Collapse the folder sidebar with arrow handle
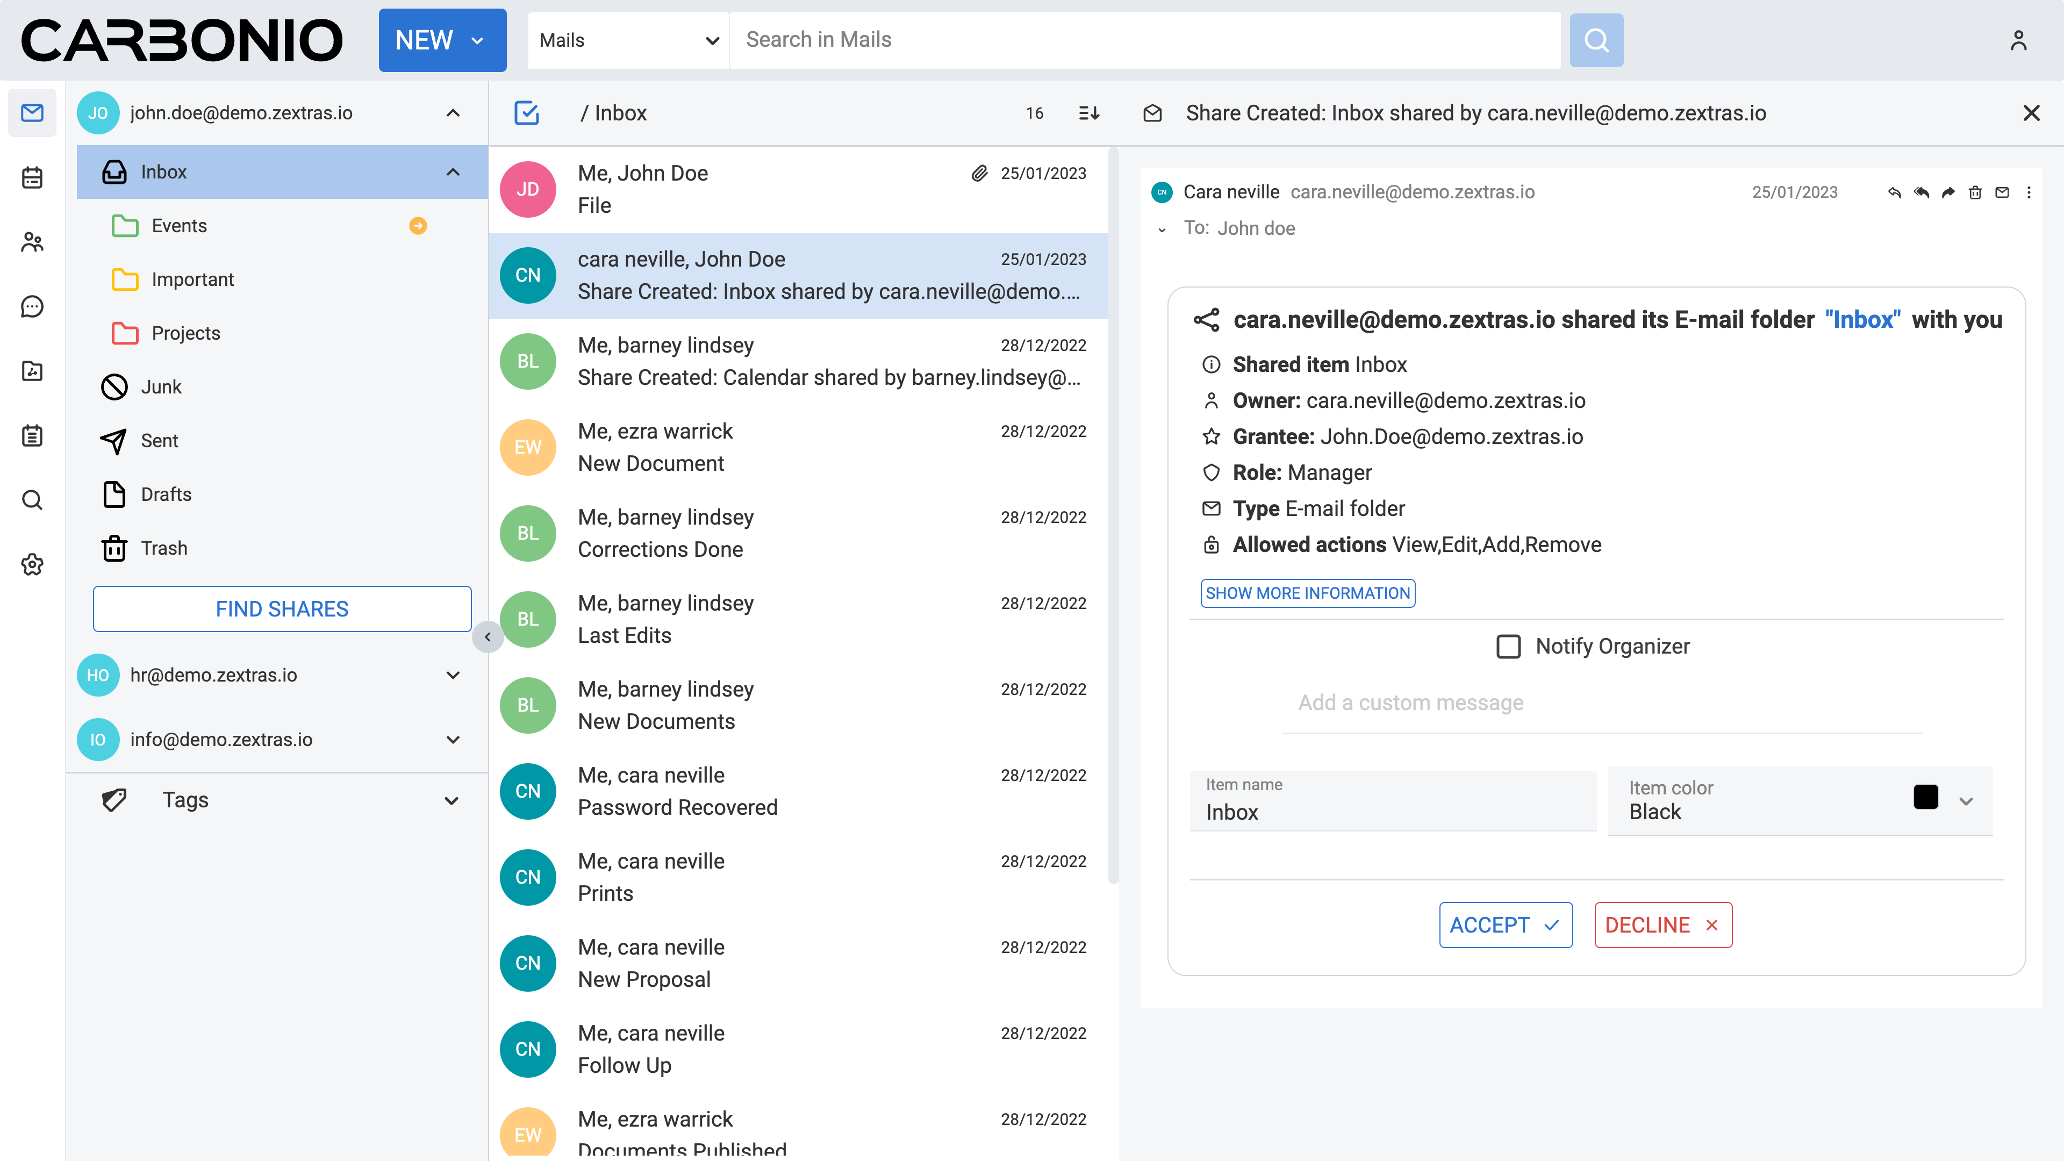The image size is (2064, 1161). pos(487,637)
